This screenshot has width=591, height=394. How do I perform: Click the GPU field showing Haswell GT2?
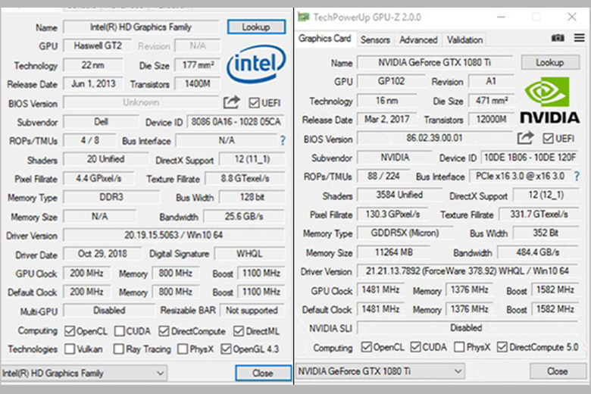coord(97,45)
